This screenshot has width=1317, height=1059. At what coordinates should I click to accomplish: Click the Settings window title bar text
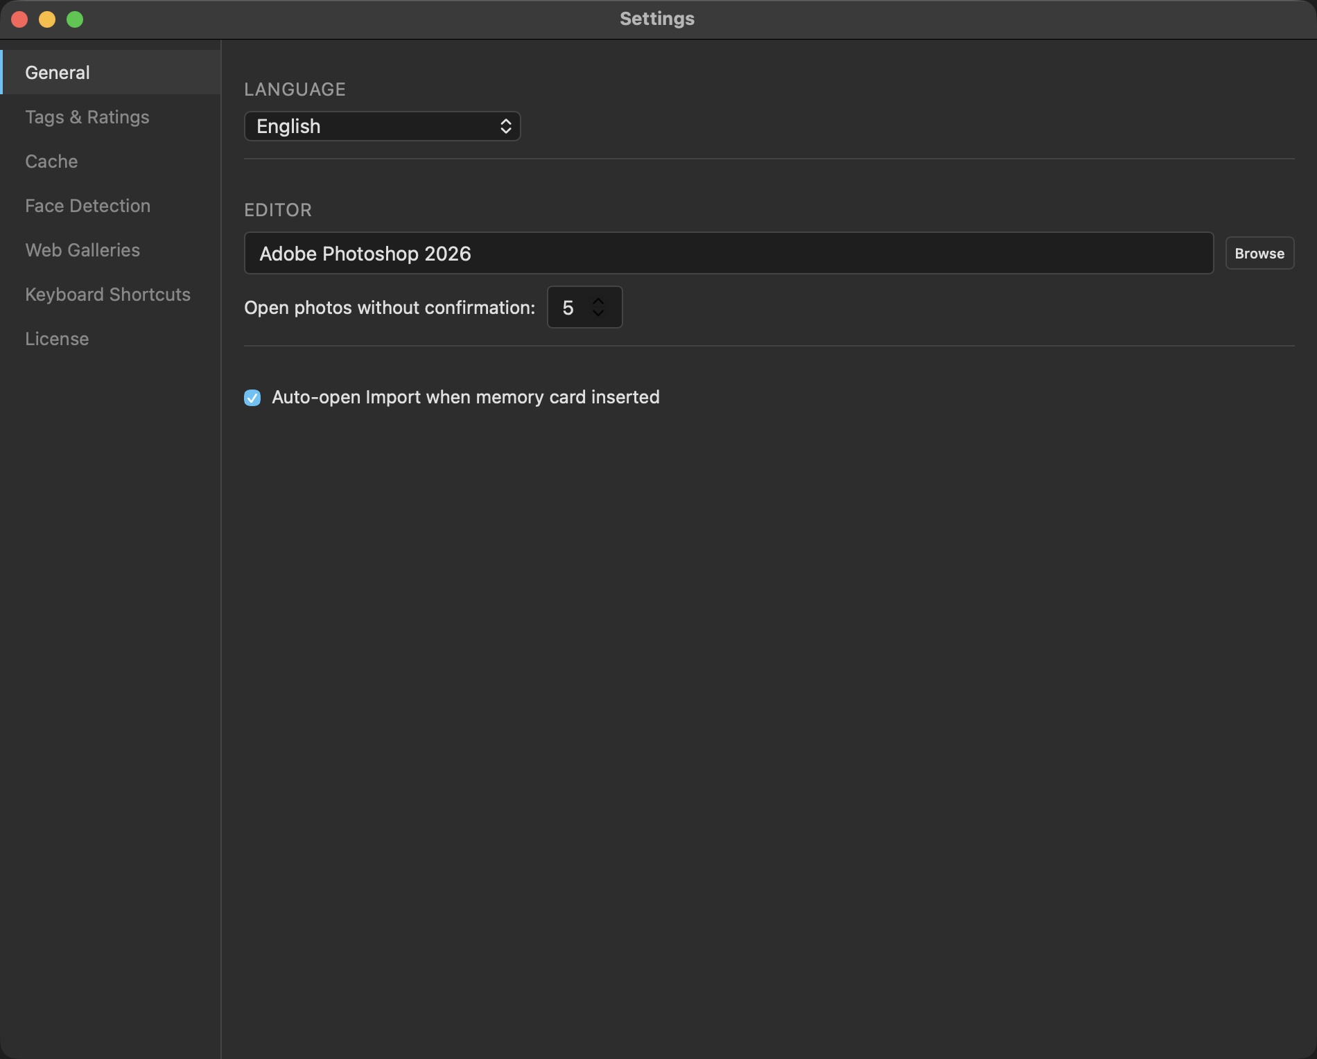click(657, 19)
